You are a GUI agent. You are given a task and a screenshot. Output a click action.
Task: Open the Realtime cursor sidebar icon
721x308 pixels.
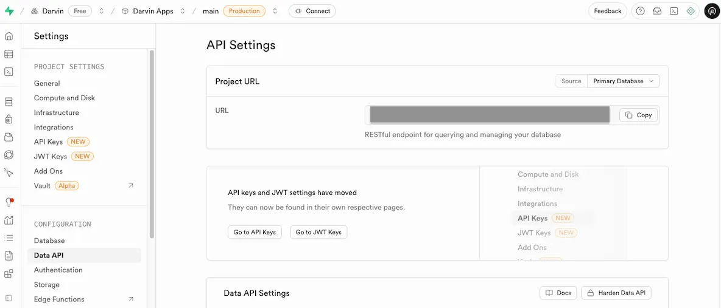9,172
